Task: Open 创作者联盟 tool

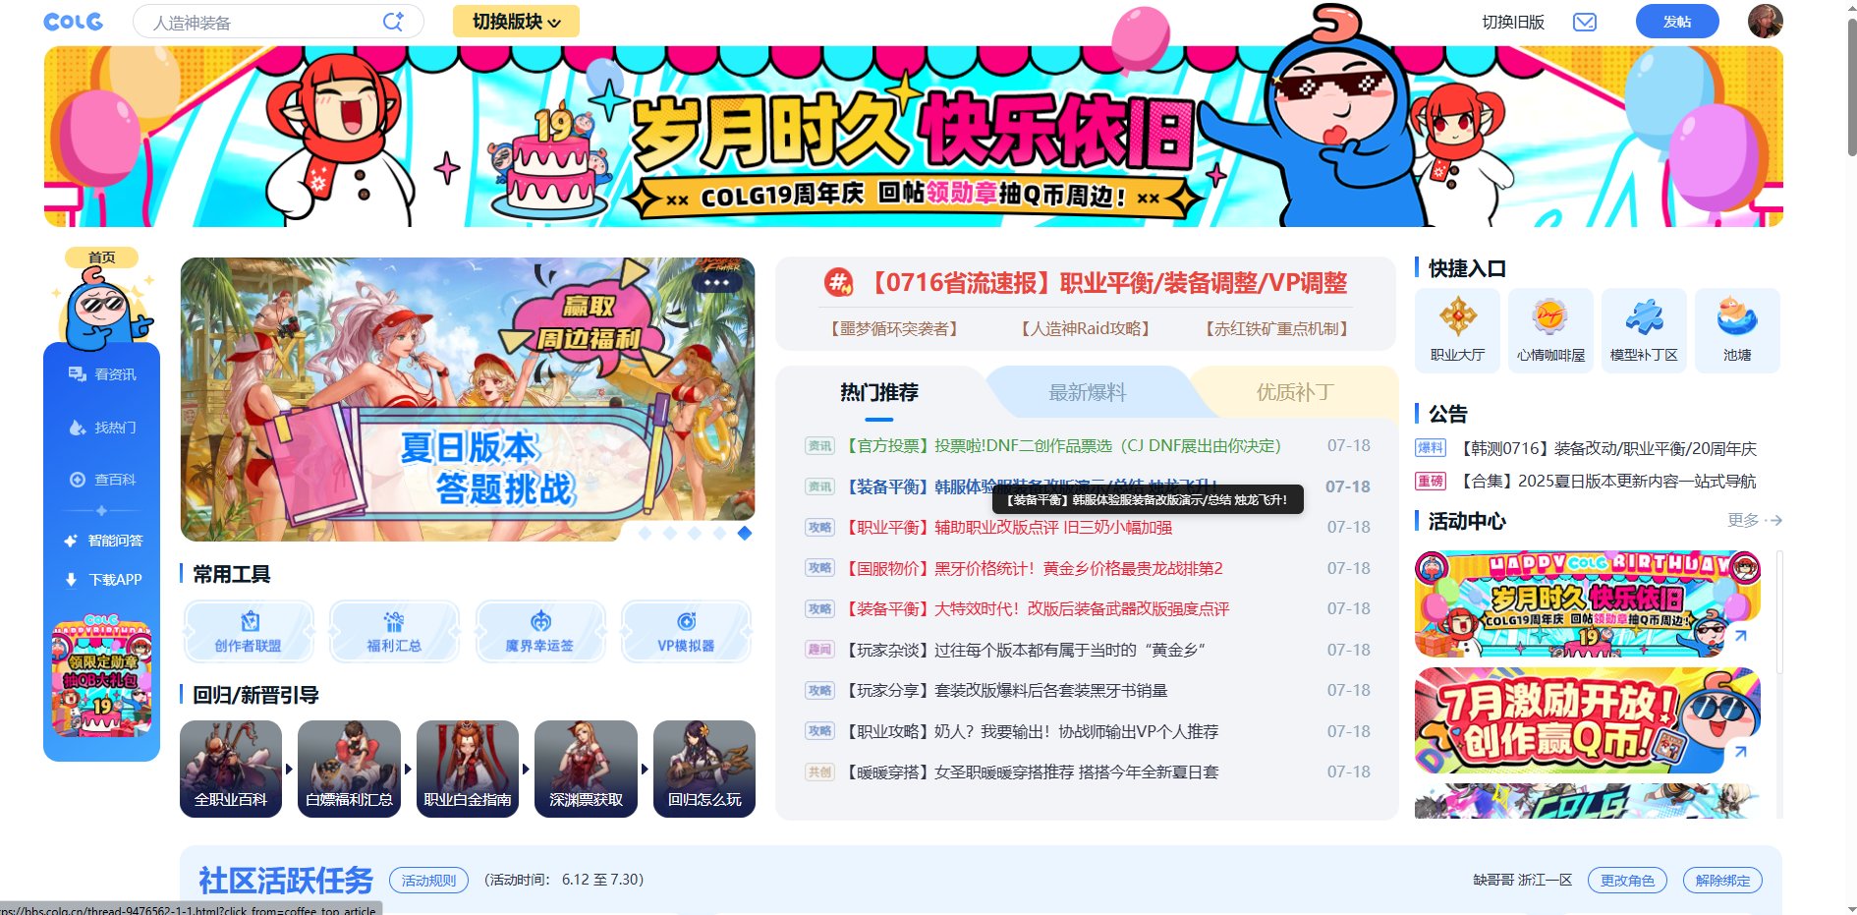Action: (x=249, y=631)
